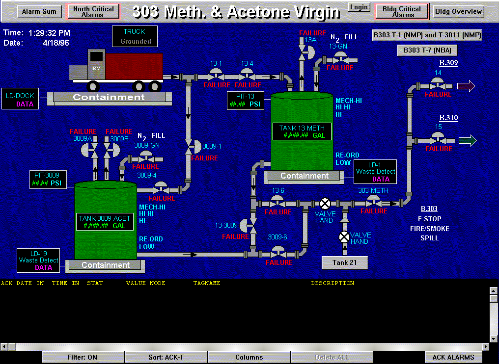Toggle hand valve above Tank 21
Screen dimensions: 499x364
(344, 237)
